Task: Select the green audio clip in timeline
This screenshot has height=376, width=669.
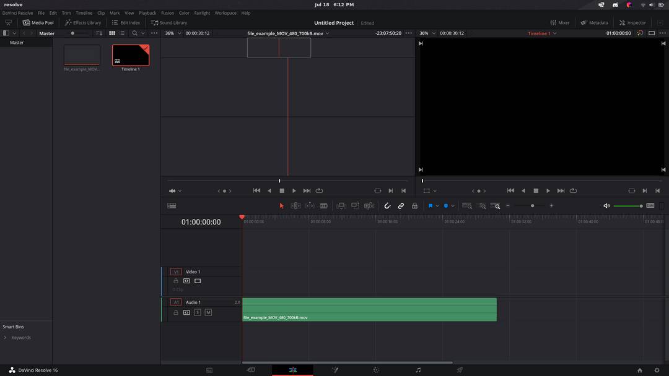Action: [x=369, y=310]
